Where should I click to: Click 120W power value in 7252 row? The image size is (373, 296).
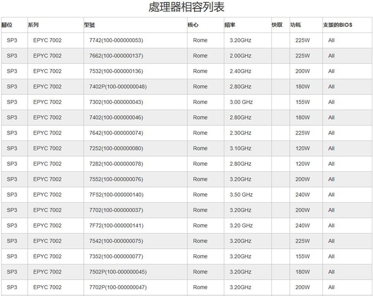303,149
